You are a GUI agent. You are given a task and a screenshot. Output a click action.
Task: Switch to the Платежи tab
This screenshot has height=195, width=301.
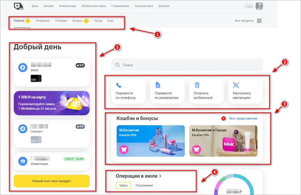click(x=61, y=21)
